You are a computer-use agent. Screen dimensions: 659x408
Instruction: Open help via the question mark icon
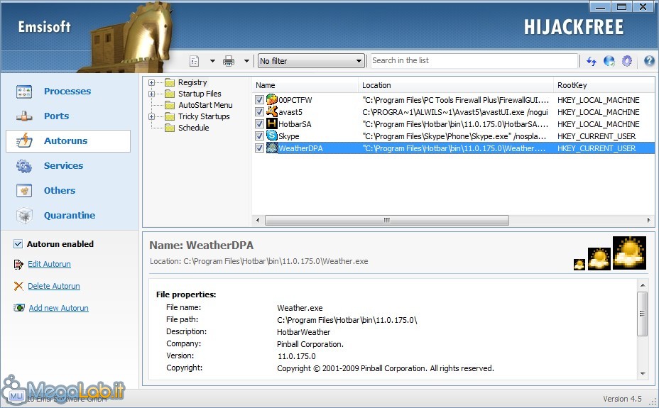(x=649, y=61)
